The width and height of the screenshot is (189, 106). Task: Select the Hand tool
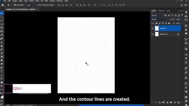coord(1,82)
